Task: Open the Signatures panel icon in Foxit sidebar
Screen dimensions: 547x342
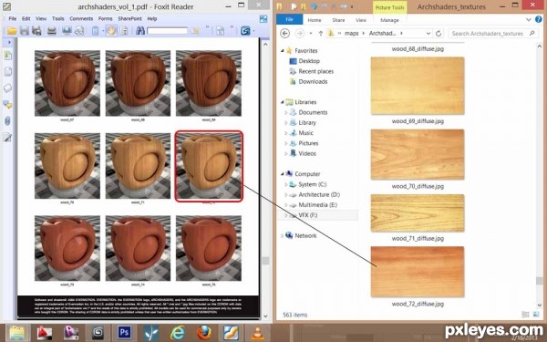Action: point(7,137)
